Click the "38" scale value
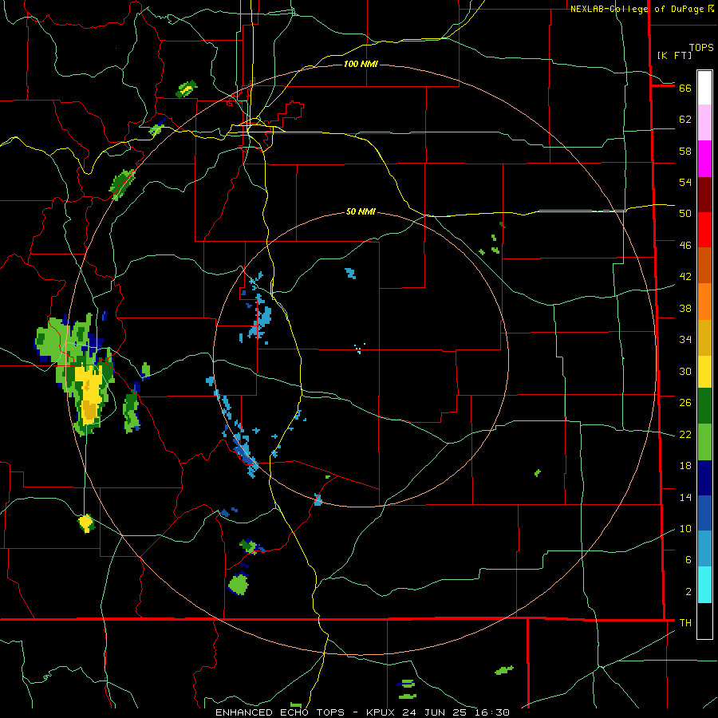Image resolution: width=718 pixels, height=718 pixels. (685, 309)
